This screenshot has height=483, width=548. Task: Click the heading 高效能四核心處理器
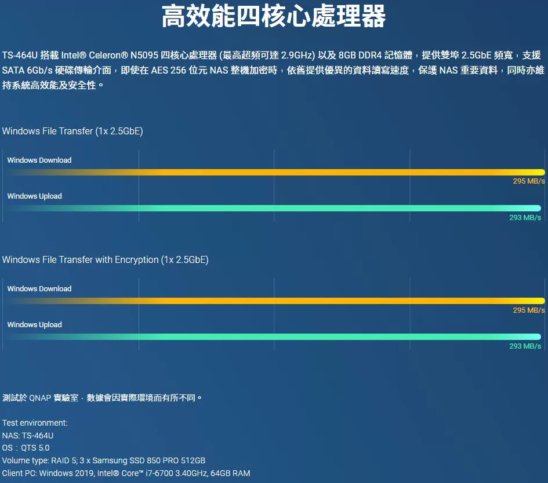274,16
